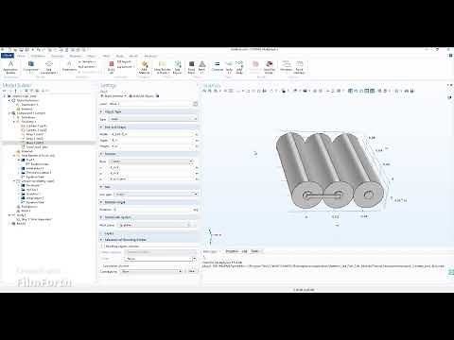Screen dimensions: 454x340
Task: Open the Windows ribbon button
Action: tap(286, 67)
